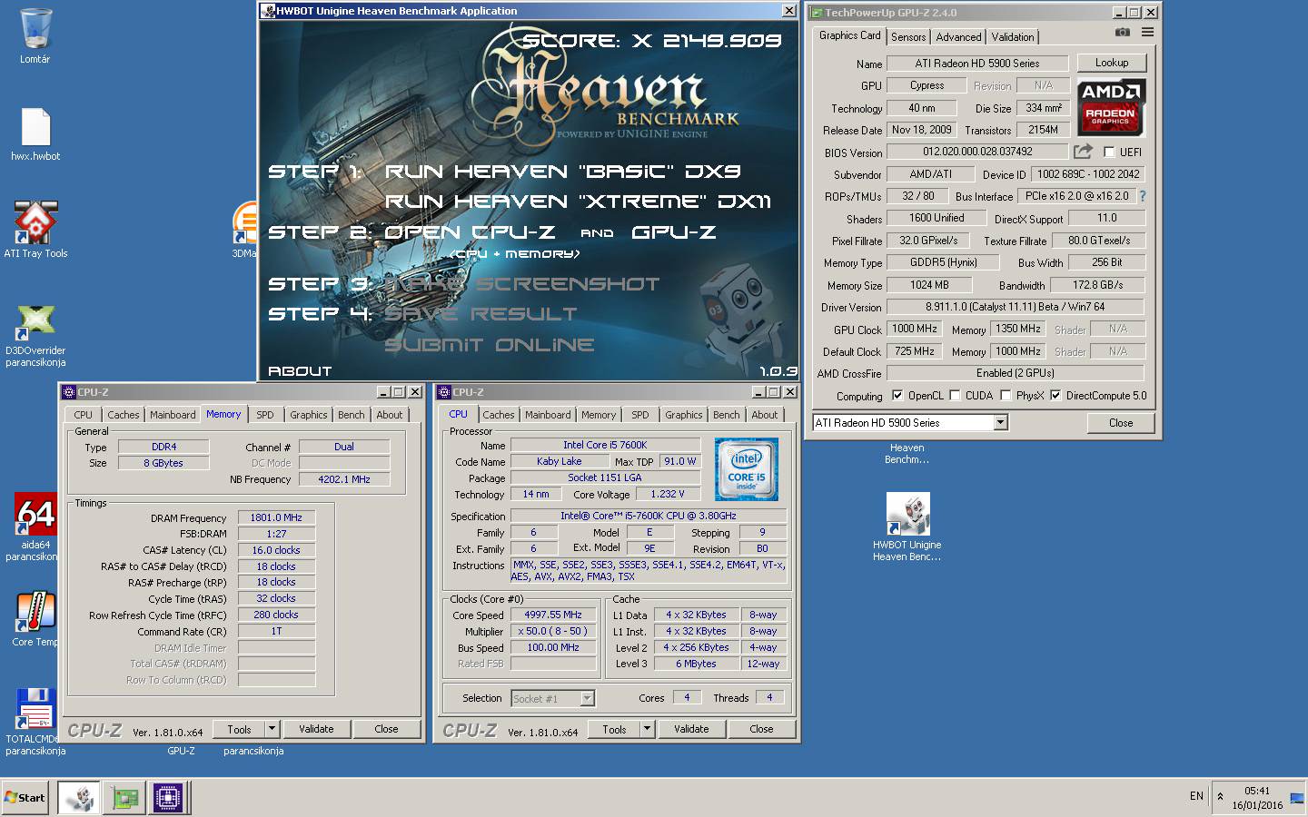Click the network tray icon
1308x817 pixels.
(x=1295, y=798)
